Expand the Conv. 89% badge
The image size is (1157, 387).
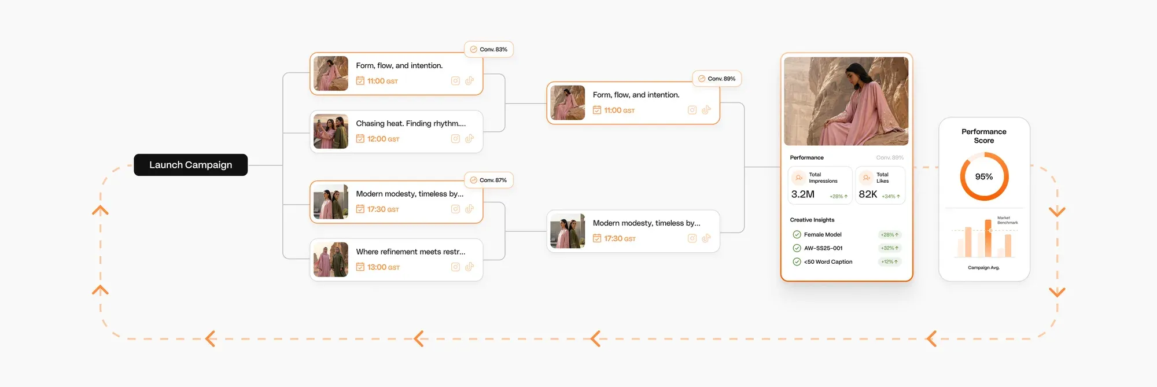click(717, 78)
